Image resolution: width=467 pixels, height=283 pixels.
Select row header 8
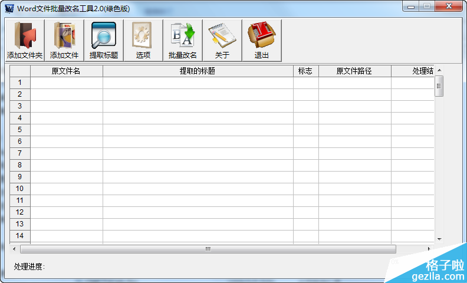point(20,165)
